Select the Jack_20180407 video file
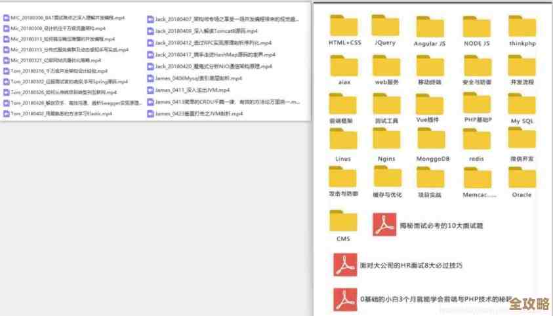 pyautogui.click(x=223, y=19)
